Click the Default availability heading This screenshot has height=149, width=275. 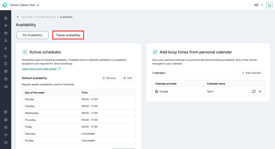[x=34, y=78]
